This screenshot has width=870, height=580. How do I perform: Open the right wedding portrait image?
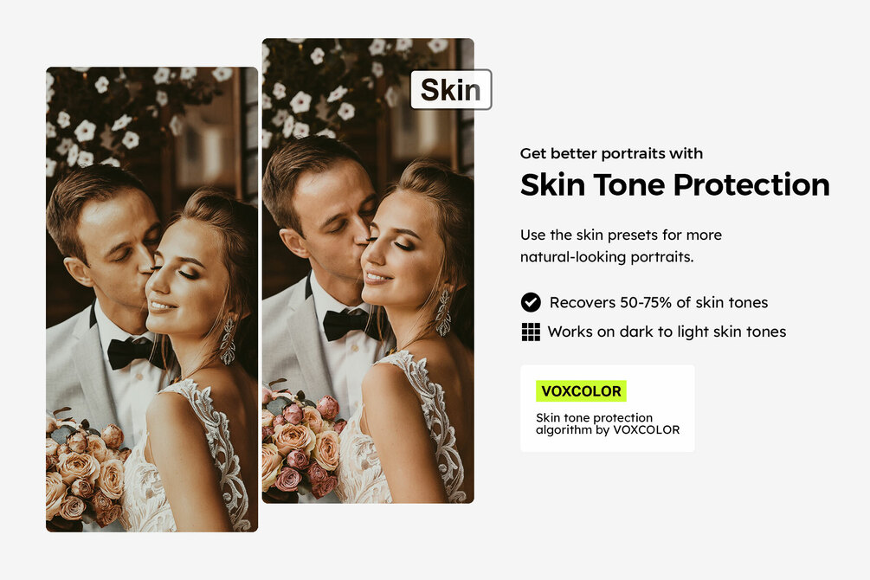pos(368,271)
